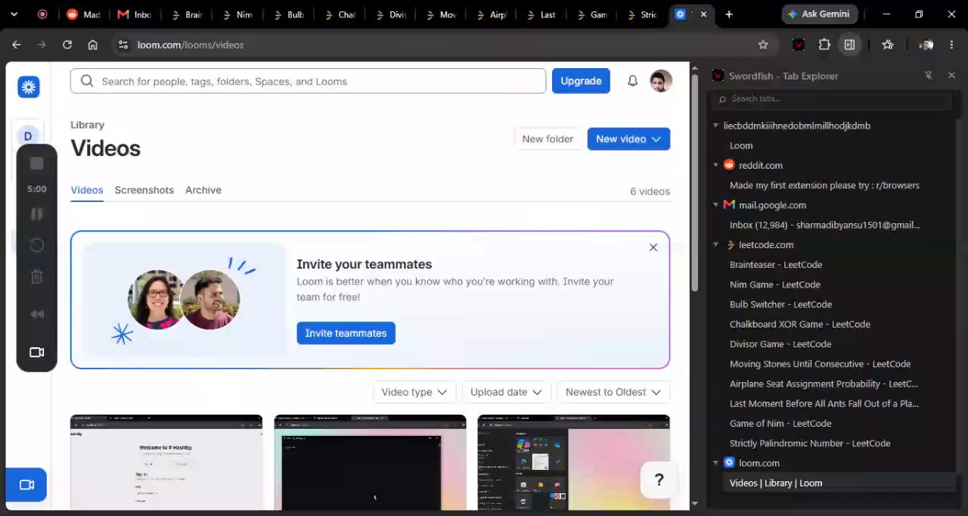Click the Search tabs field in Tab Explorer

(832, 98)
